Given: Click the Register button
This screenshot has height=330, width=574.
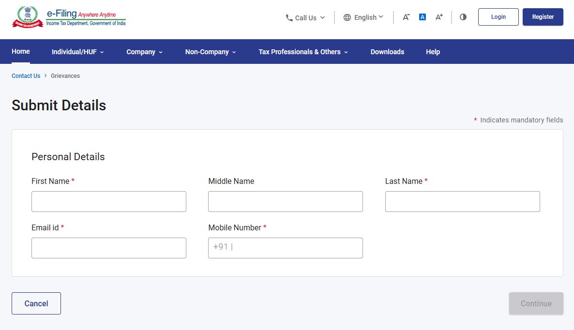Looking at the screenshot, I should [x=543, y=17].
